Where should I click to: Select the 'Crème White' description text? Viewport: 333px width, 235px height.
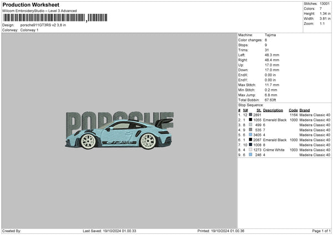coord(274,150)
